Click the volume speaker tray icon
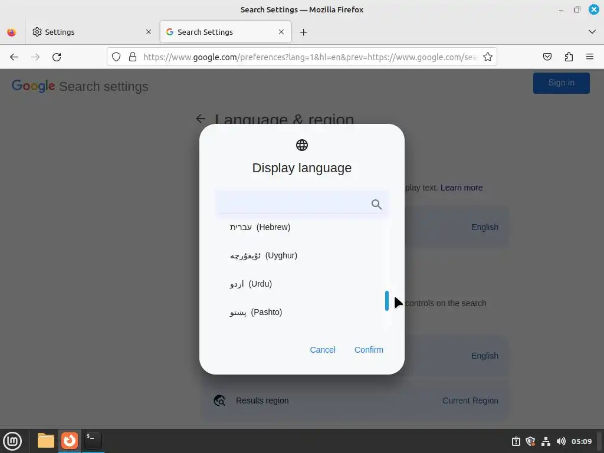The width and height of the screenshot is (604, 453). pyautogui.click(x=562, y=441)
